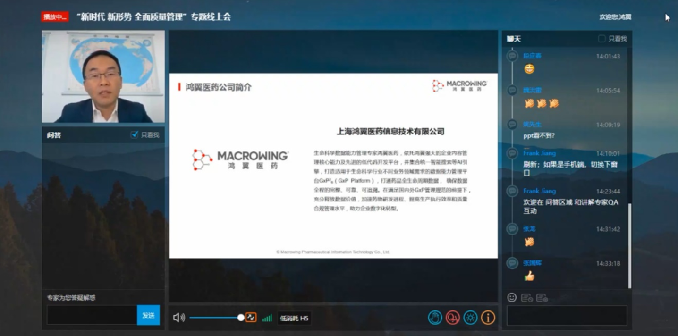Click the speaker webcam video thumbnail

point(103,77)
